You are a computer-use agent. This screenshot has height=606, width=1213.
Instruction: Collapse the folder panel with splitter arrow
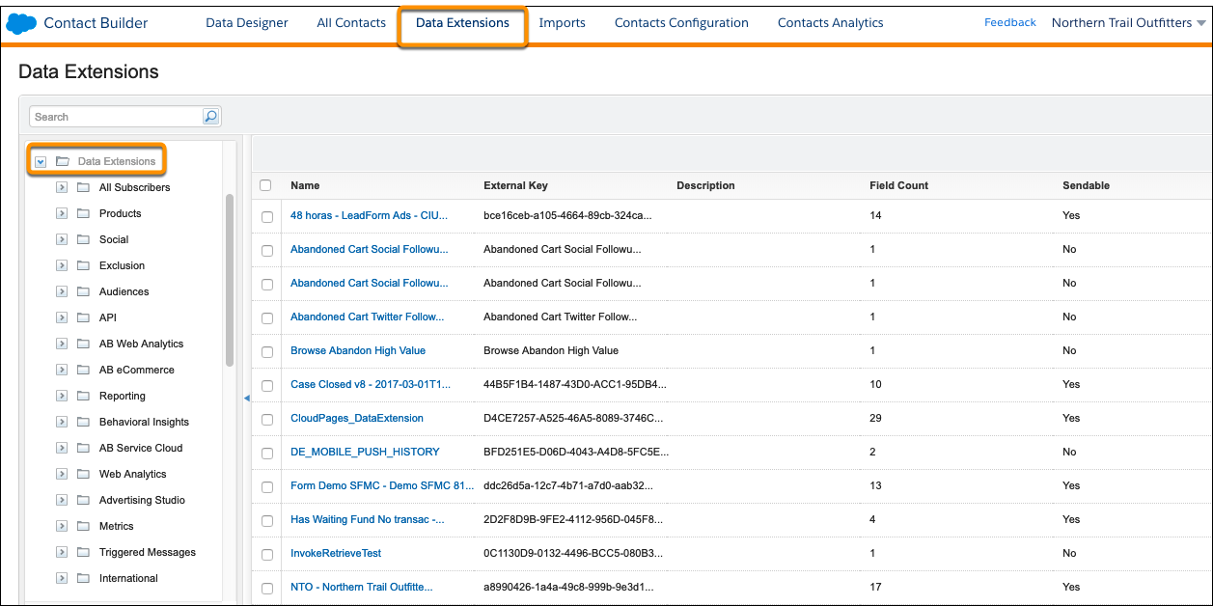click(x=246, y=398)
